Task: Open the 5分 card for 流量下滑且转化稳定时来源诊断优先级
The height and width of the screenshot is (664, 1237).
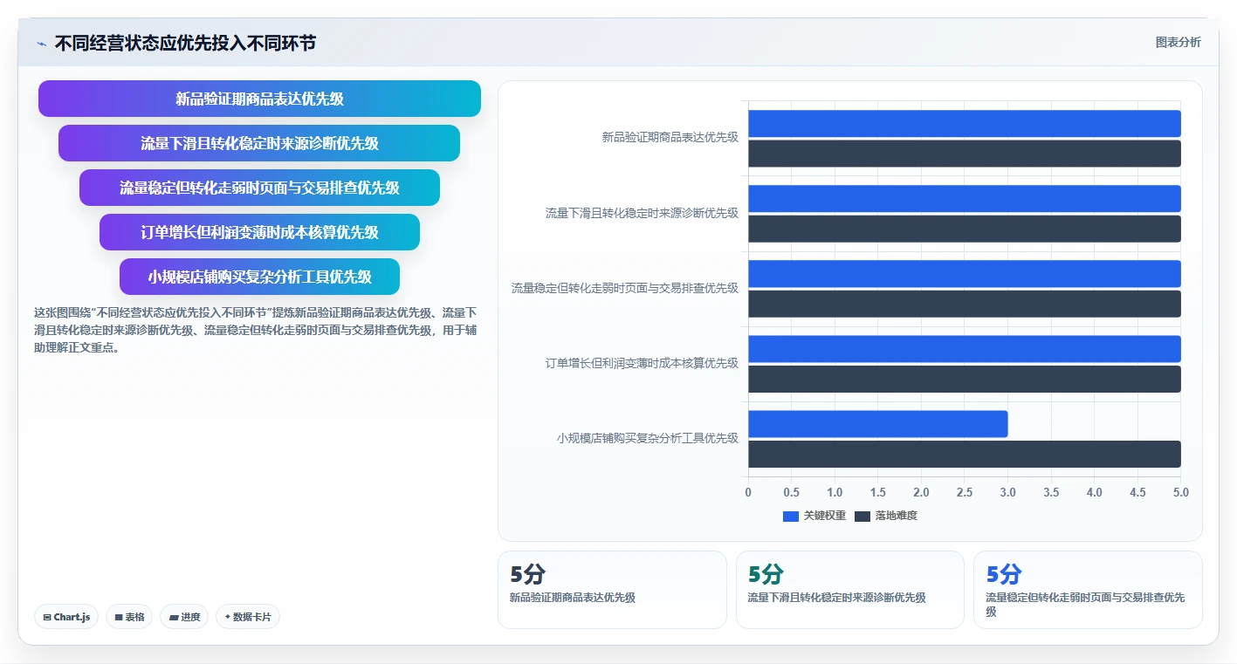Action: pyautogui.click(x=850, y=590)
